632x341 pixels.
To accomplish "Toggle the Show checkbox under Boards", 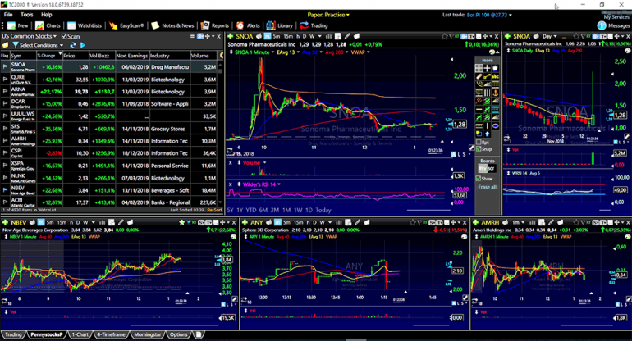I will pyautogui.click(x=478, y=179).
